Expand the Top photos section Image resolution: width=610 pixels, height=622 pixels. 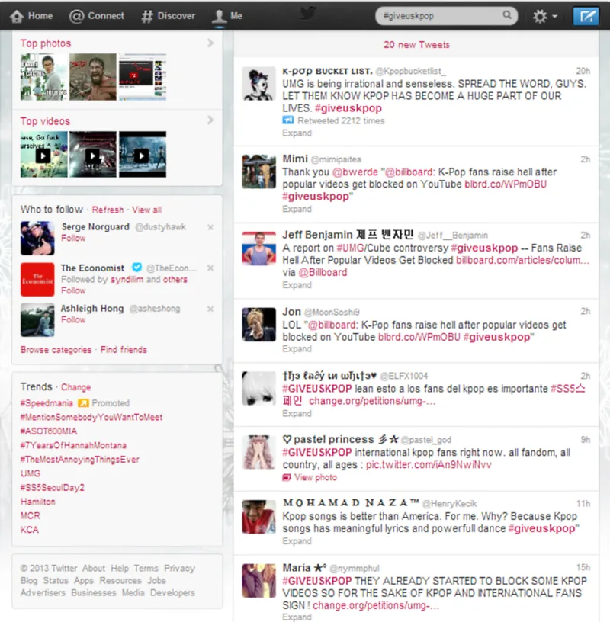210,43
